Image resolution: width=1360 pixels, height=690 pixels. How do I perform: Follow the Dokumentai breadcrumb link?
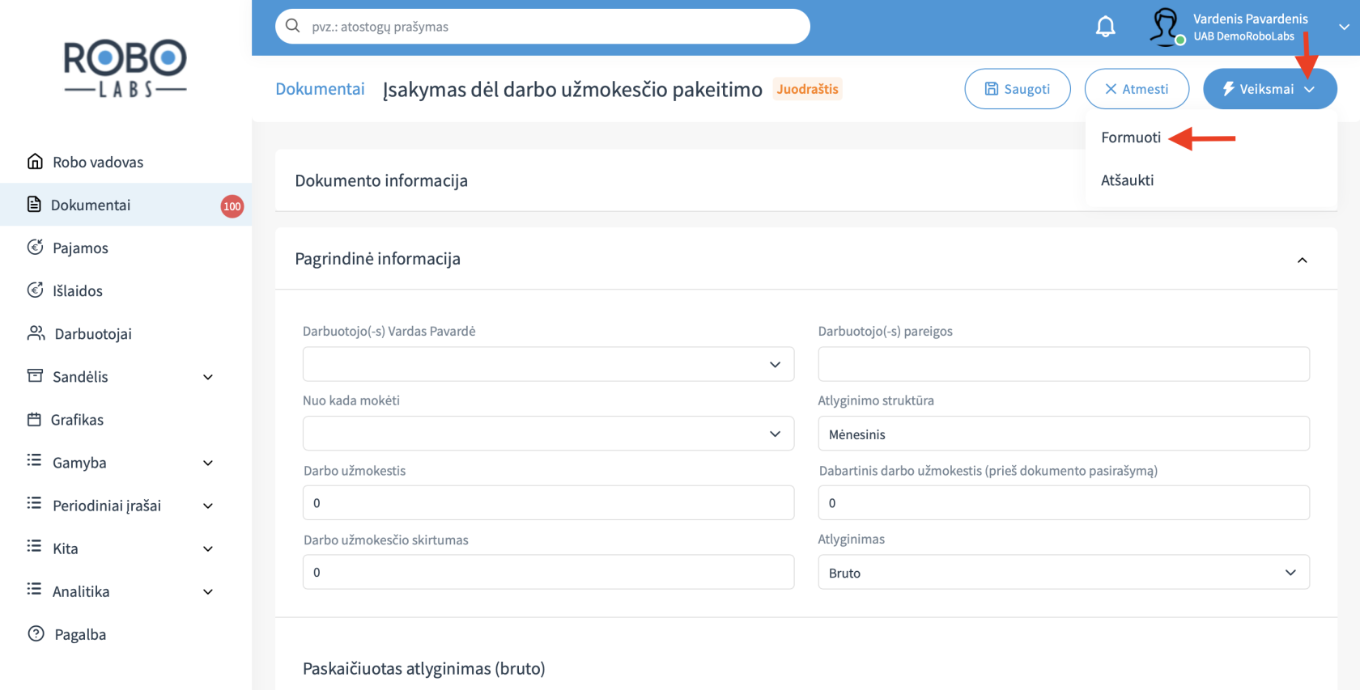click(320, 89)
